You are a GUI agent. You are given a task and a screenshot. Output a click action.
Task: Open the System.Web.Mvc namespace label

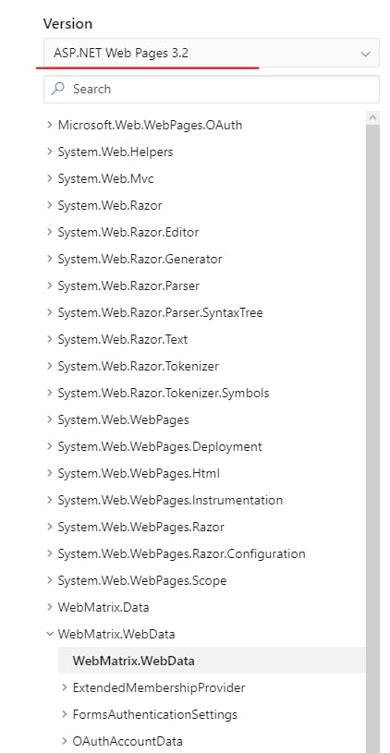point(105,179)
